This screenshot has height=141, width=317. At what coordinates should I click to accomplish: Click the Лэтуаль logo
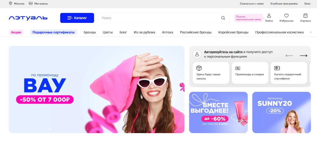click(x=28, y=18)
